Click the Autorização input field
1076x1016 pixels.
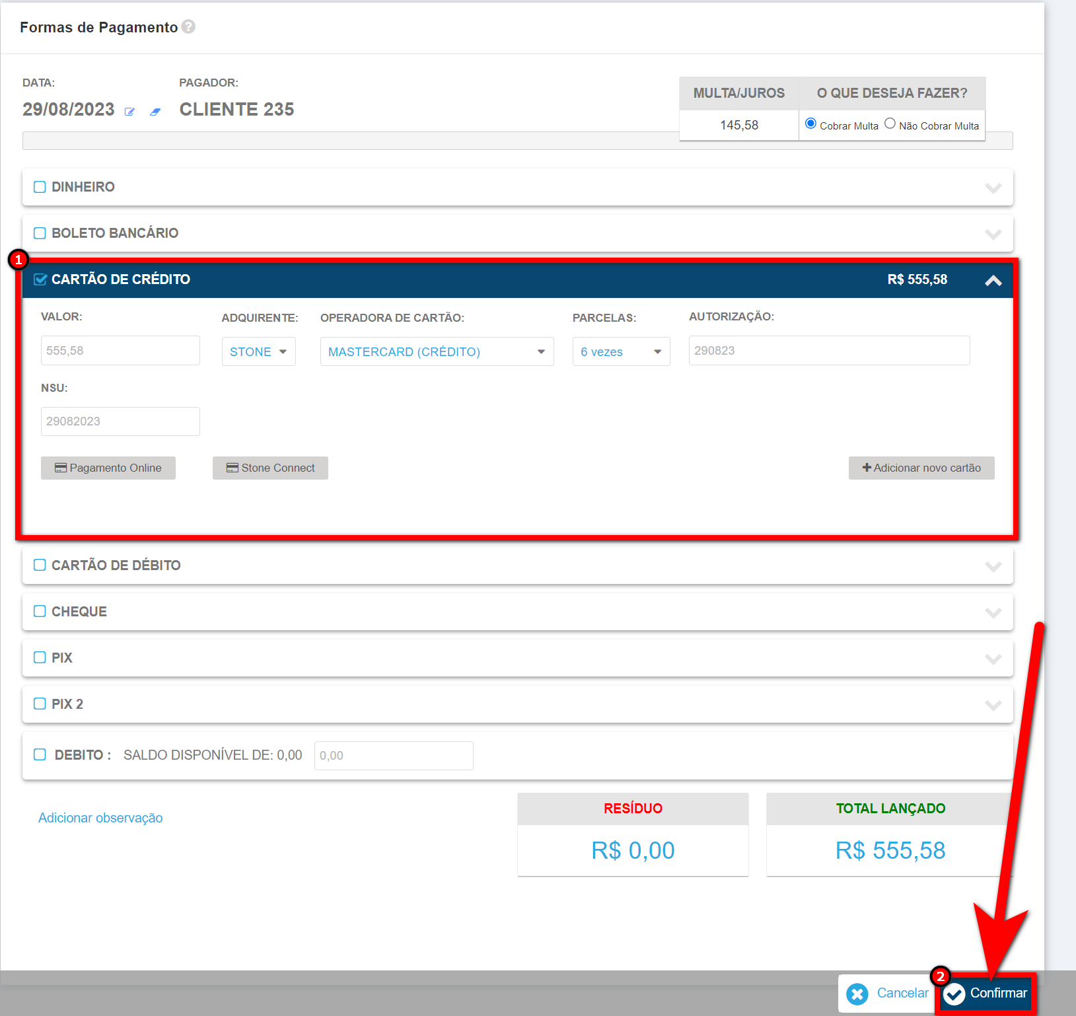tap(829, 351)
